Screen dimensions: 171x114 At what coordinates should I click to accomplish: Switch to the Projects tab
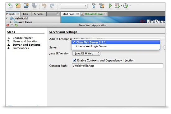(11, 14)
